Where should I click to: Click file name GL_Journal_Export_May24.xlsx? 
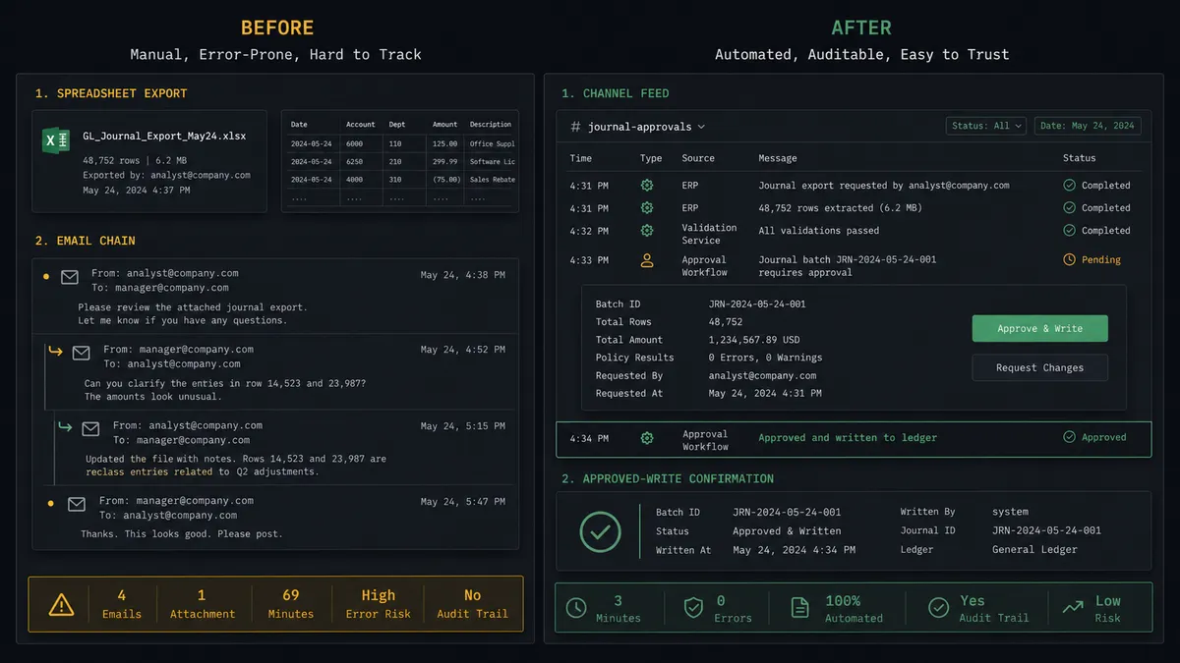point(164,137)
